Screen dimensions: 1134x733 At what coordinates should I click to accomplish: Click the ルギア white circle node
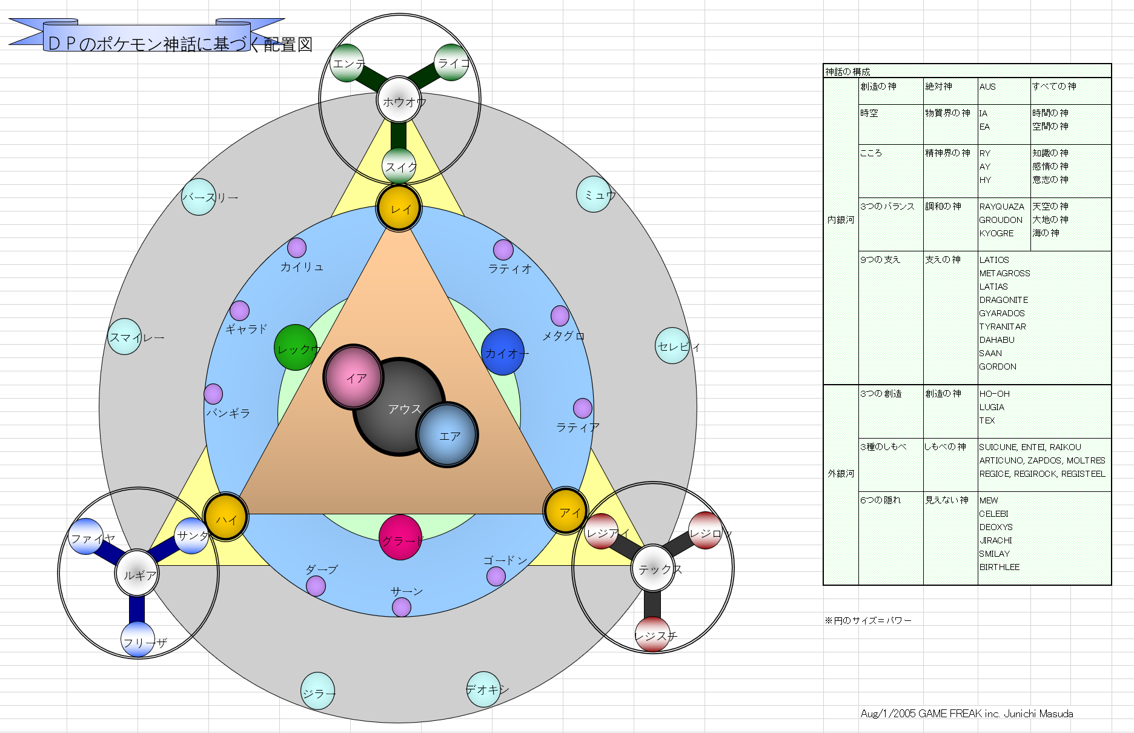tap(138, 573)
